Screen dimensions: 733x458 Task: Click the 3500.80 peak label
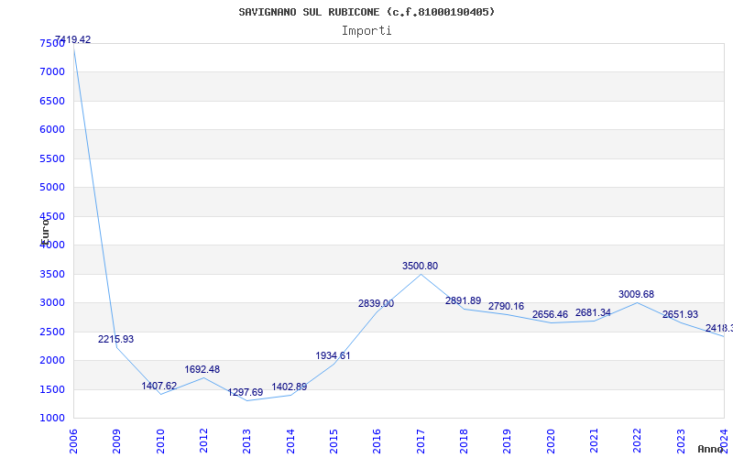click(x=420, y=266)
